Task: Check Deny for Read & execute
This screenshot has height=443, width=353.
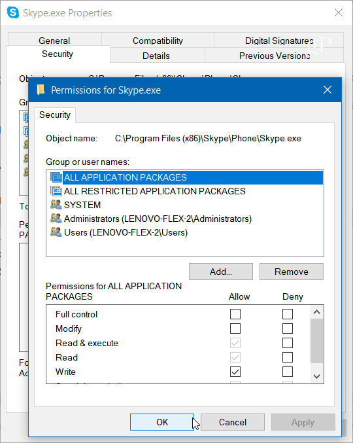Action: coord(288,343)
